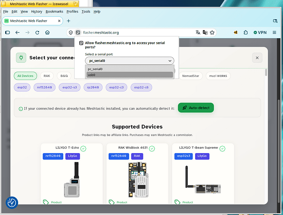Go back with the back arrow

point(18,33)
